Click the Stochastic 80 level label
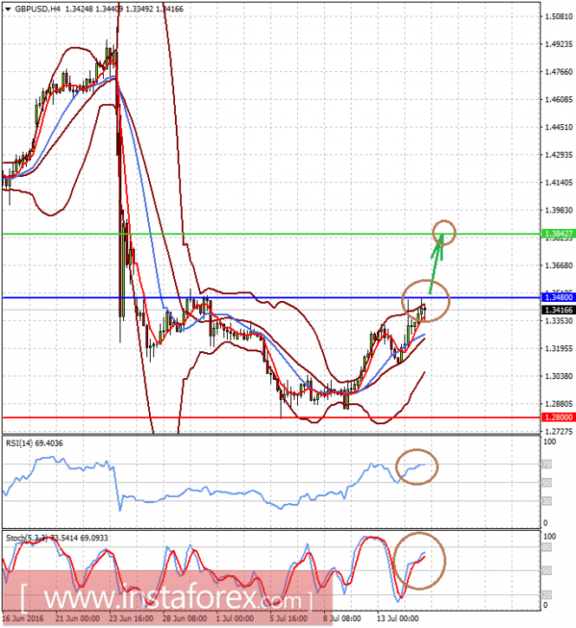This screenshot has height=628, width=576. 547,547
